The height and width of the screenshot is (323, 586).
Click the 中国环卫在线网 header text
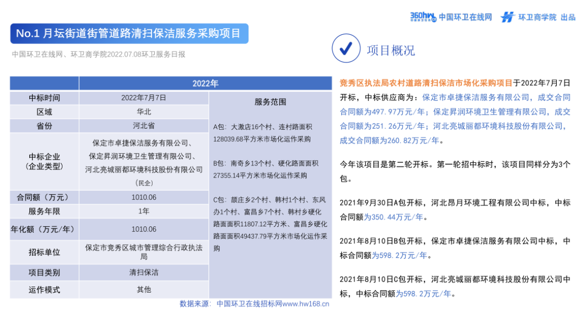click(x=465, y=17)
